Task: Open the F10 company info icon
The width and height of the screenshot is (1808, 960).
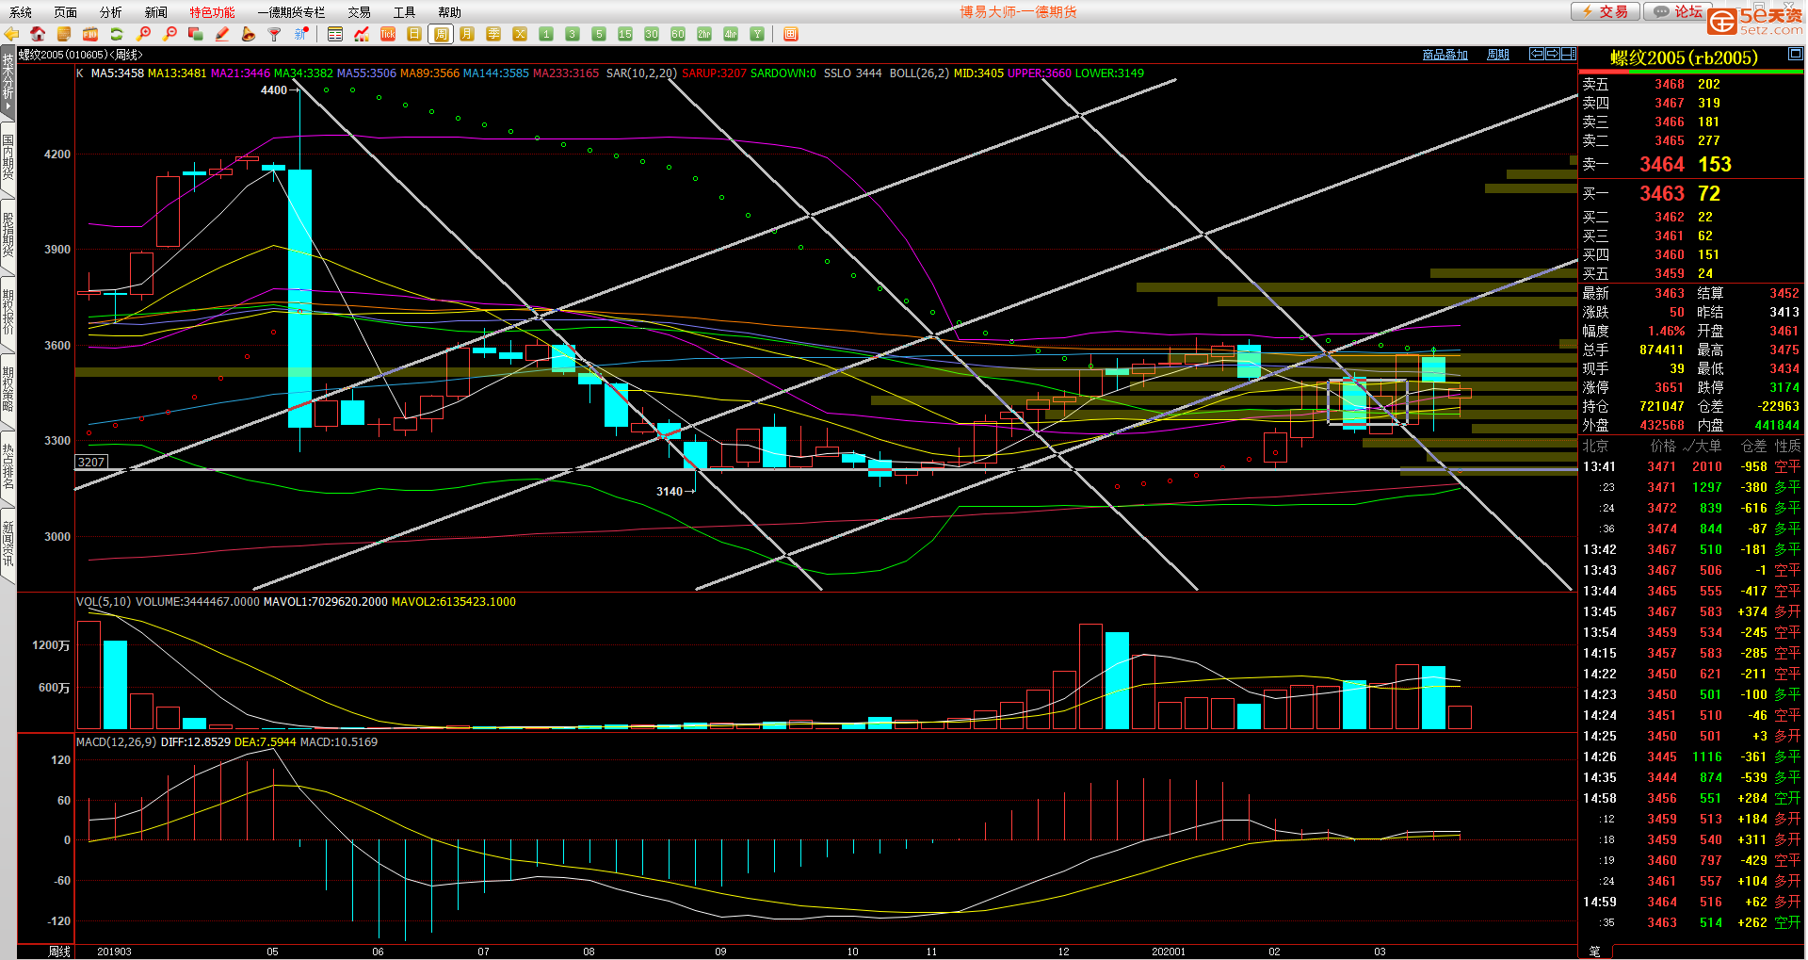Action: point(90,34)
